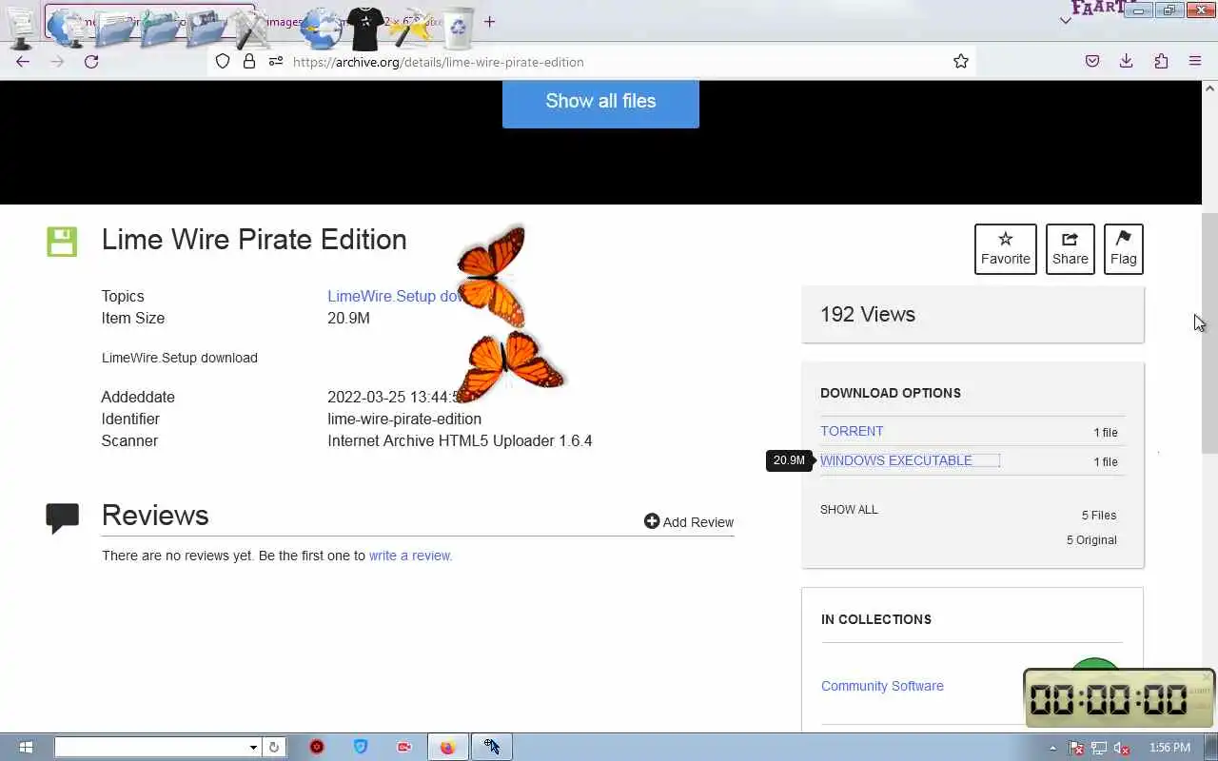Reload the page with the refresh icon
1218x761 pixels.
(91, 62)
